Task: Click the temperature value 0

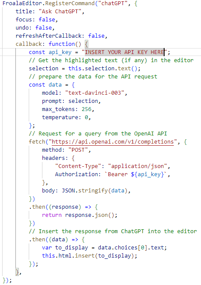Action: [x=86, y=117]
